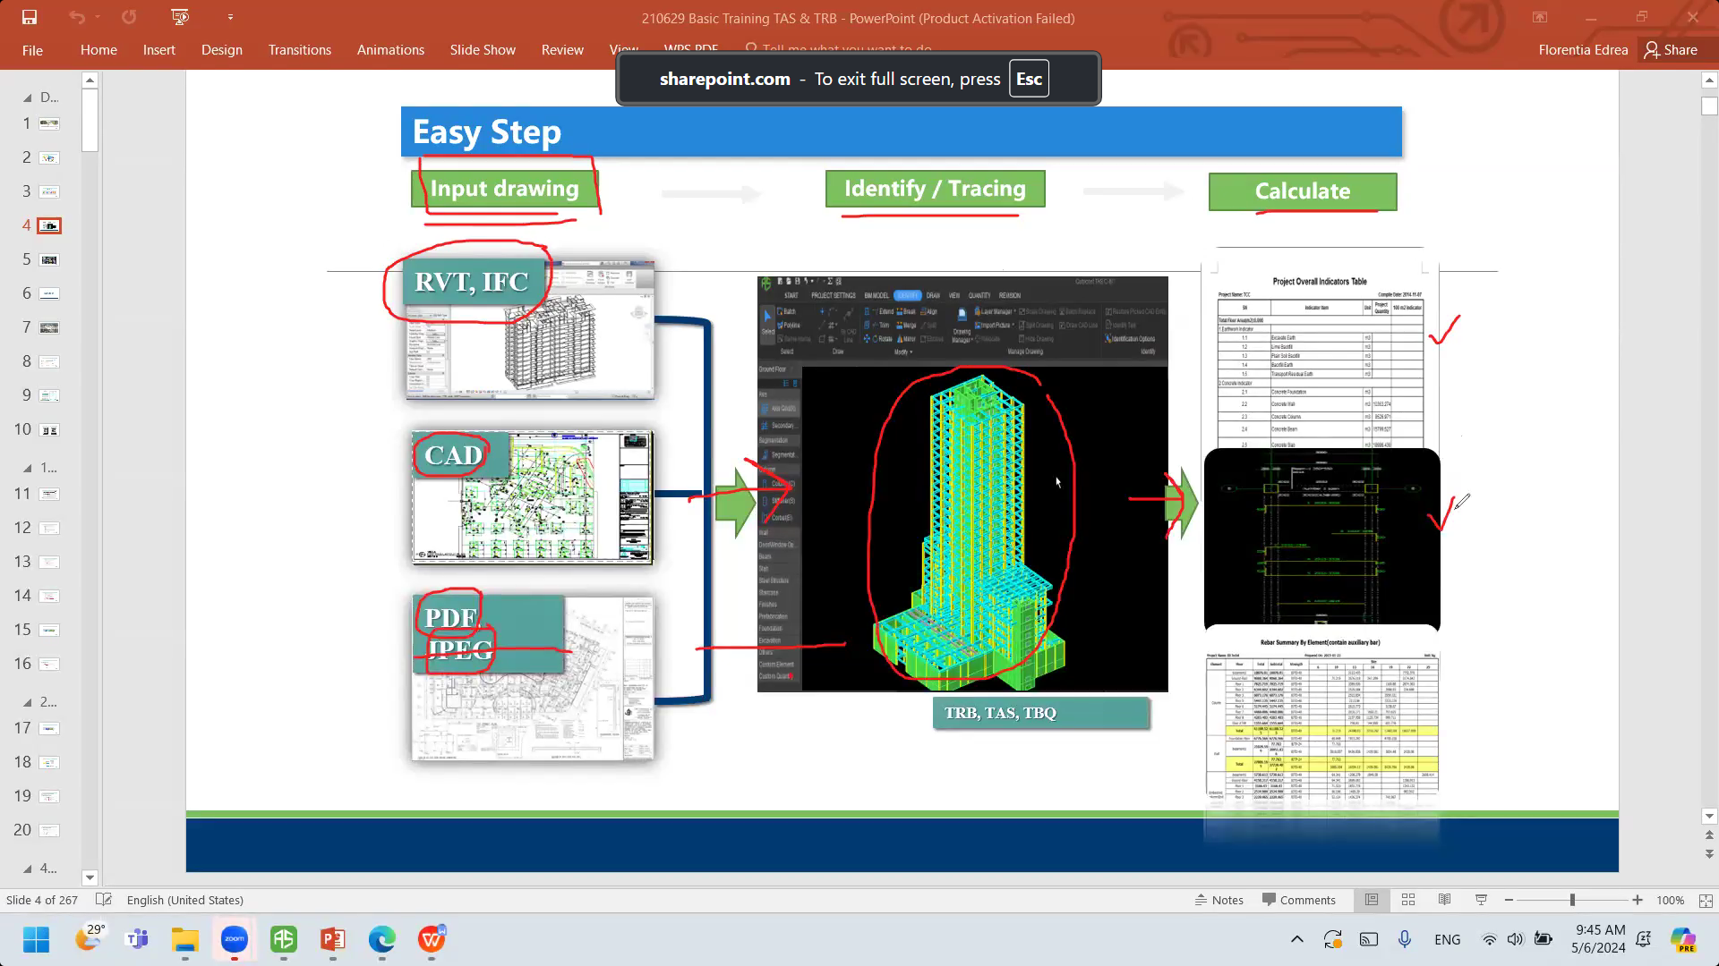Image resolution: width=1719 pixels, height=966 pixels.
Task: Click spell check icon in status bar
Action: pyautogui.click(x=104, y=900)
